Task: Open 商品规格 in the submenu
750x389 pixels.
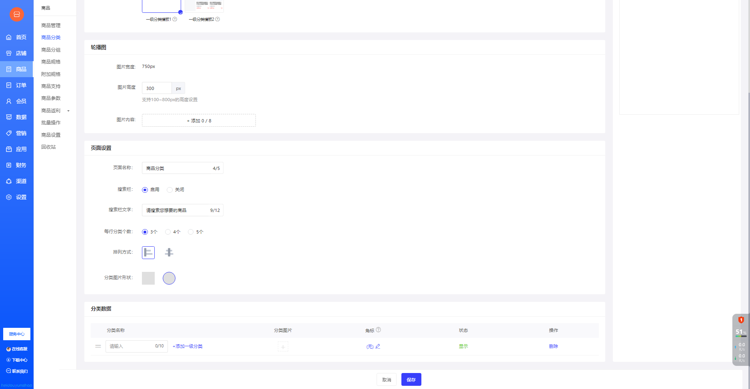Action: (x=51, y=62)
